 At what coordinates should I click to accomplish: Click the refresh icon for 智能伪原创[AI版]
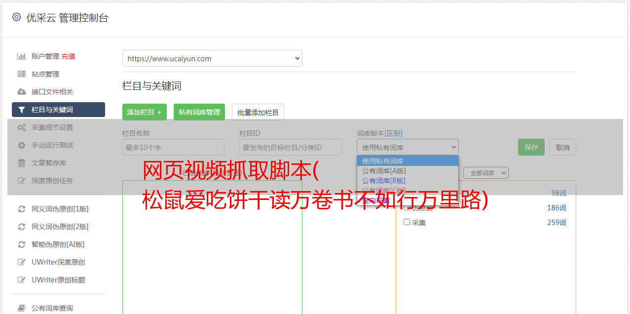pyautogui.click(x=22, y=244)
